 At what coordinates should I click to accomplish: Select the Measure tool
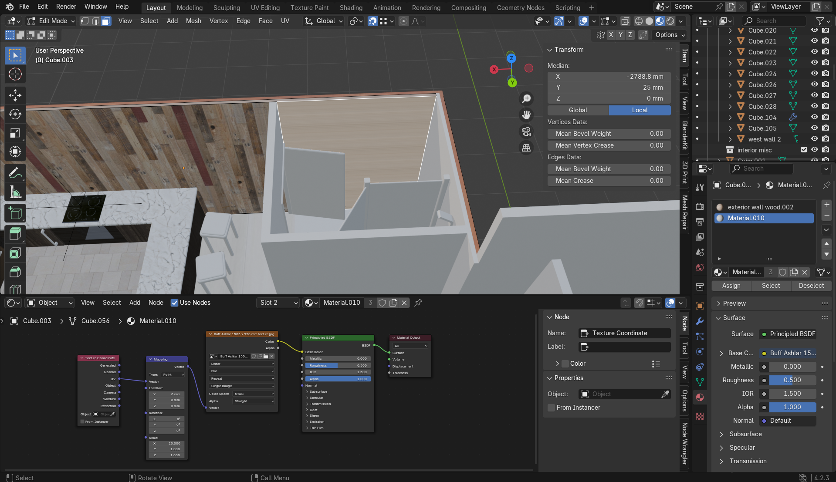[15, 192]
